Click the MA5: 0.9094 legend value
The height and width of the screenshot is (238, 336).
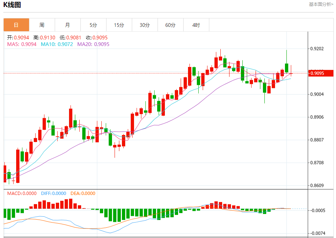[22, 44]
